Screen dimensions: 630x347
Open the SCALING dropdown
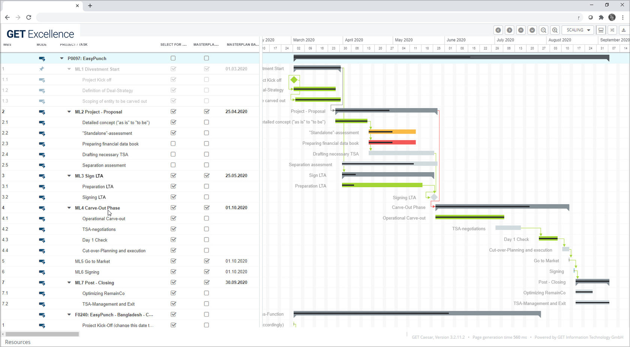click(577, 30)
